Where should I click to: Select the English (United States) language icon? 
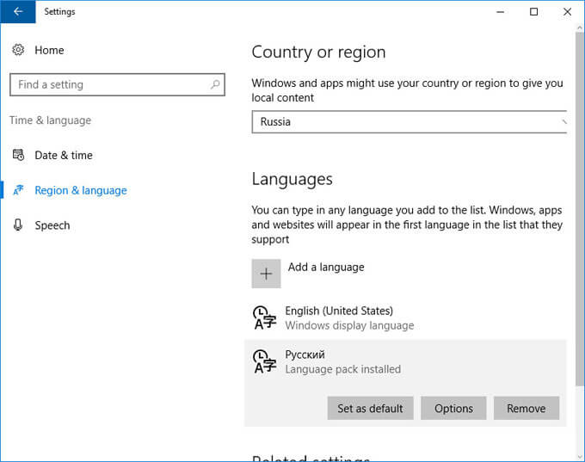point(264,318)
